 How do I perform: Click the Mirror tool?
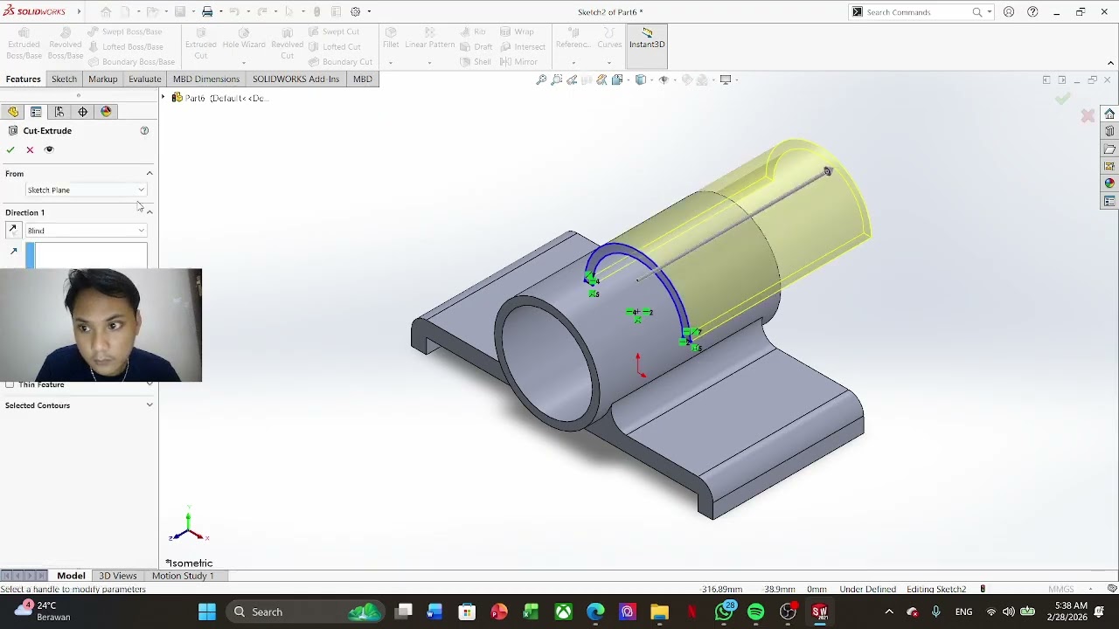coord(518,62)
